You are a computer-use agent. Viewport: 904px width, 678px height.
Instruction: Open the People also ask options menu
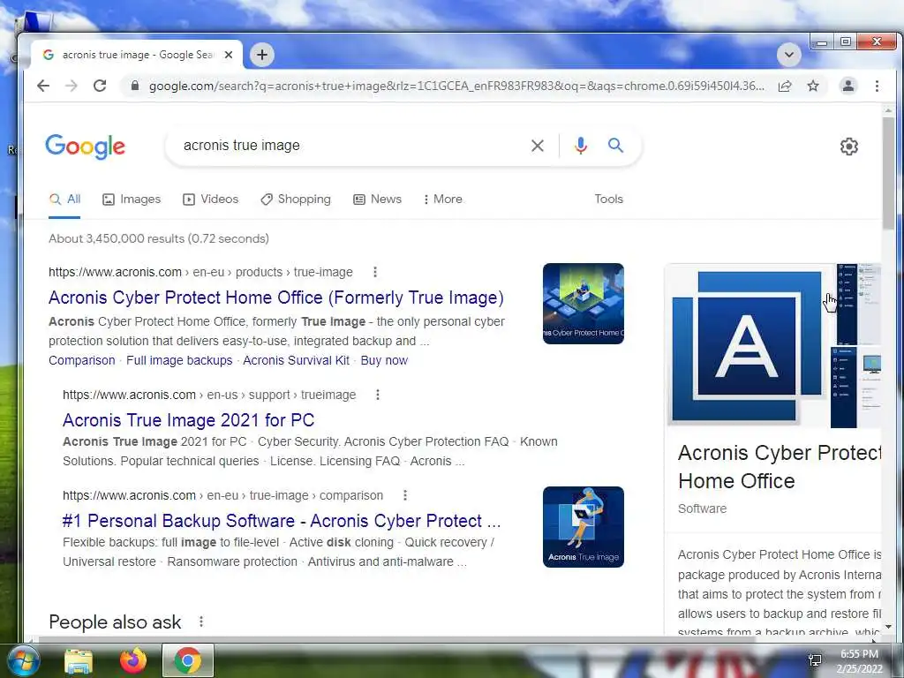pos(200,621)
